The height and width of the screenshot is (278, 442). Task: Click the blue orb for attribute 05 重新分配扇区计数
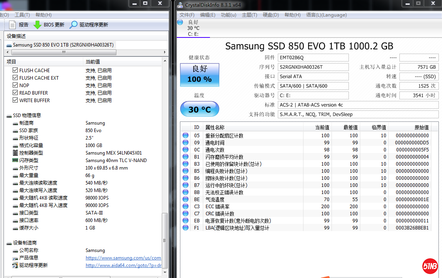tap(185, 136)
